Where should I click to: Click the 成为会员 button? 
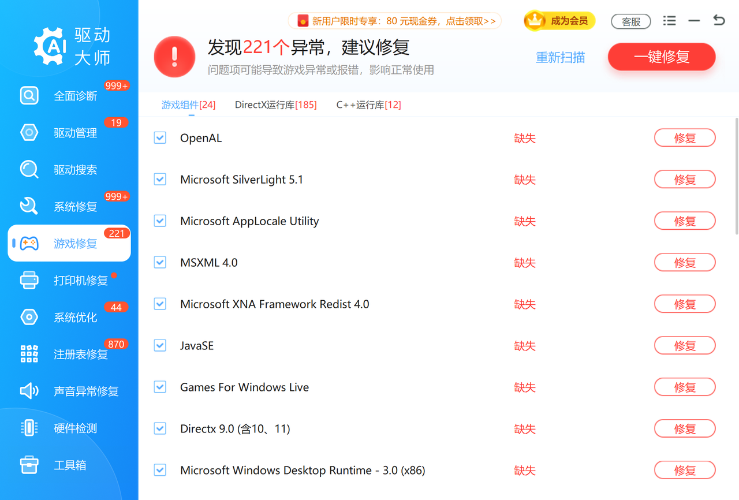(559, 21)
